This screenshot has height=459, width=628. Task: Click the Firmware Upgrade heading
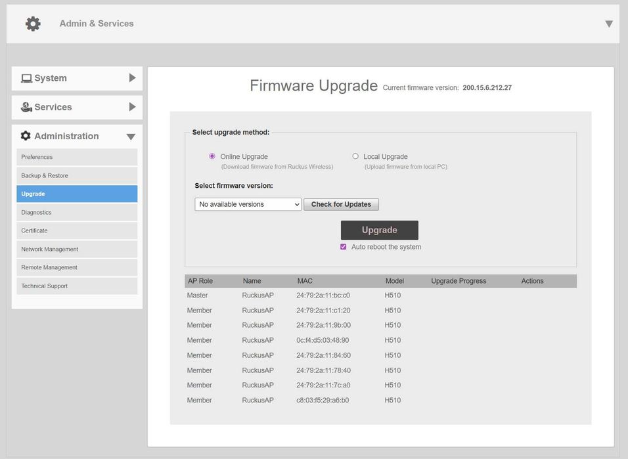point(313,86)
